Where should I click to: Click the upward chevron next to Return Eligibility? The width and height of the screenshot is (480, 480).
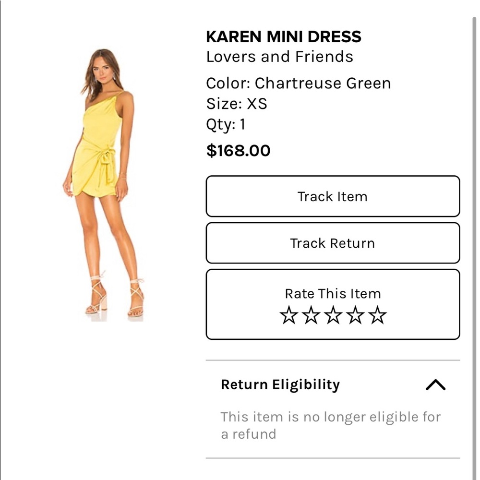(436, 384)
